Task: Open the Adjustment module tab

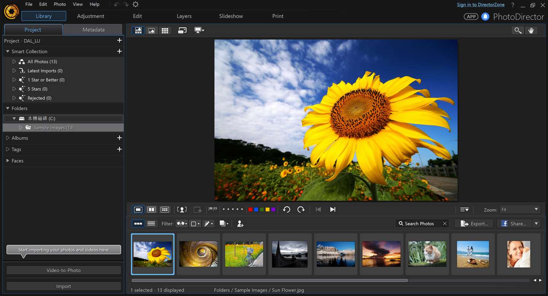Action: pos(91,16)
